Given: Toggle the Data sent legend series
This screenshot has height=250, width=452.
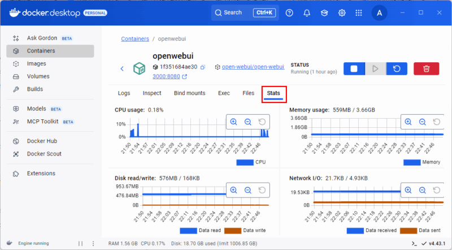Looking at the screenshot, I should point(420,230).
